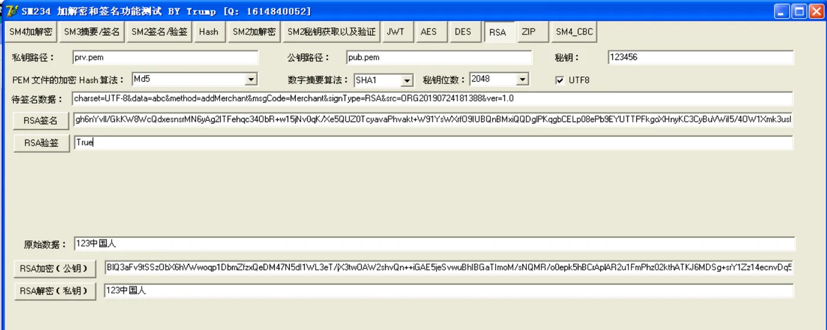827x330 pixels.
Task: Open the SM2加解密 tab
Action: pyautogui.click(x=254, y=32)
